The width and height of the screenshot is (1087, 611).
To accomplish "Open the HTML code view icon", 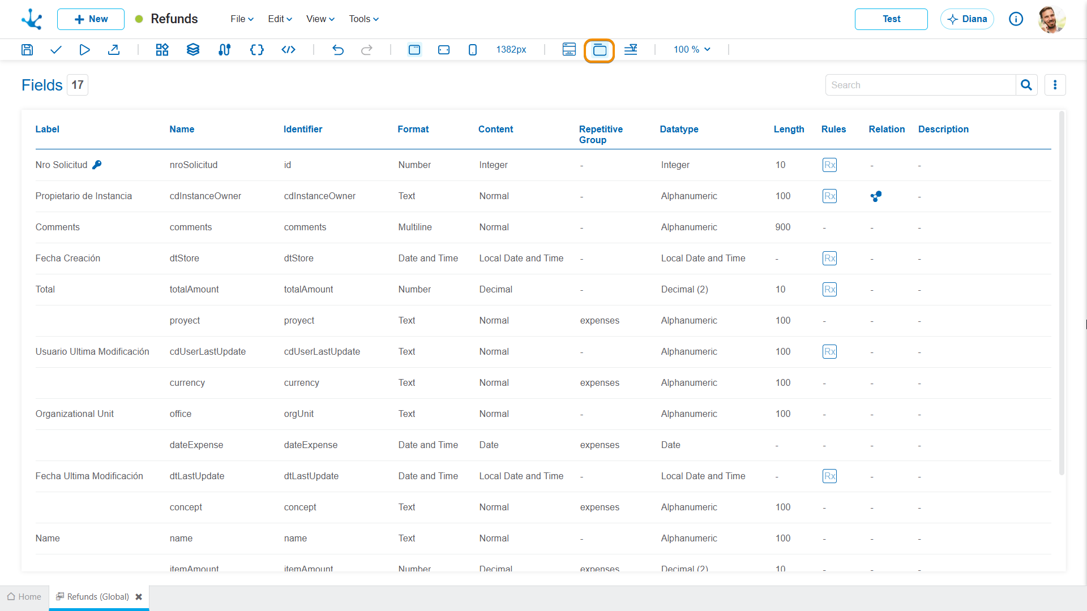I will click(x=289, y=50).
